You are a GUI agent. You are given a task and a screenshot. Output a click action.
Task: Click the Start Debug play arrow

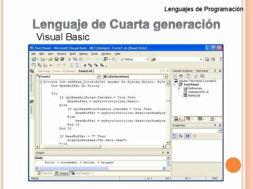pos(122,59)
